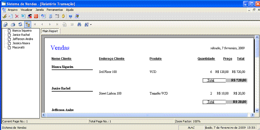Click the Quantidade column header

click(x=206, y=59)
